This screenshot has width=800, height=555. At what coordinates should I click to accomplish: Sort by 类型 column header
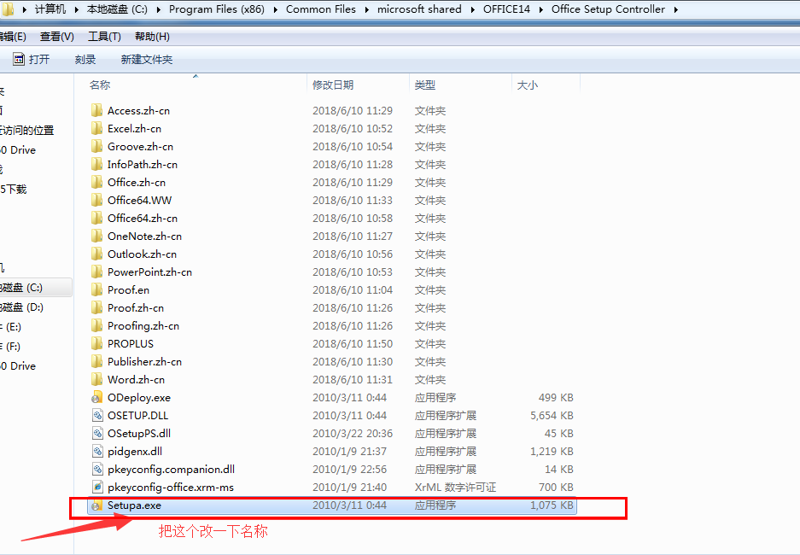(425, 85)
